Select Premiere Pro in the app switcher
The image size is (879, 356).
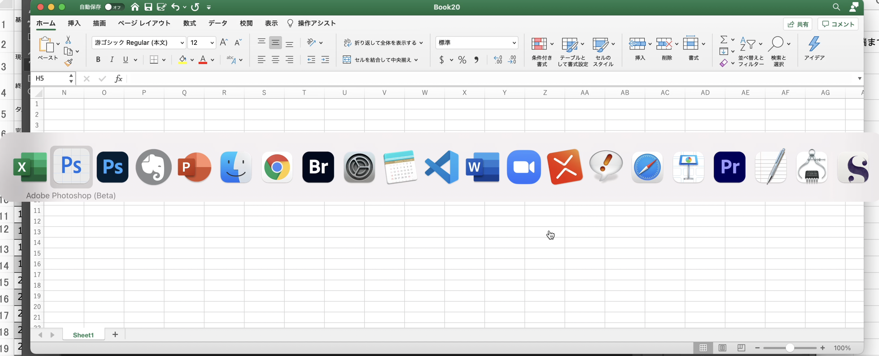point(729,167)
